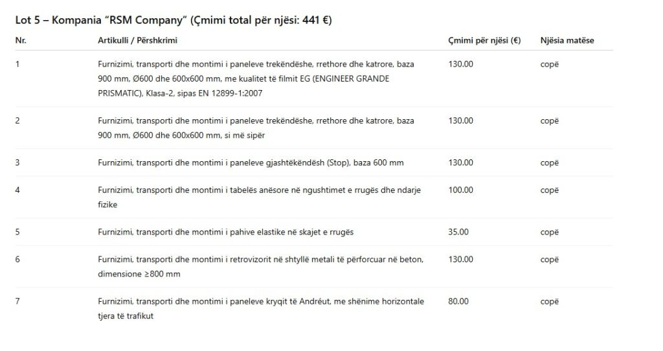Click the row number 5 cell
663x351 pixels.
click(17, 232)
